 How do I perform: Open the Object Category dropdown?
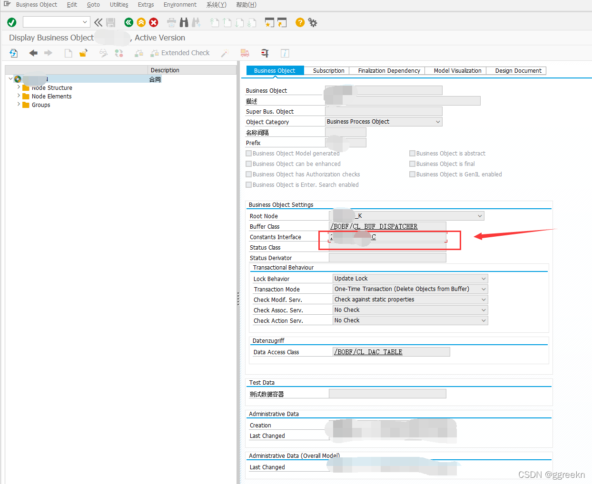click(438, 122)
